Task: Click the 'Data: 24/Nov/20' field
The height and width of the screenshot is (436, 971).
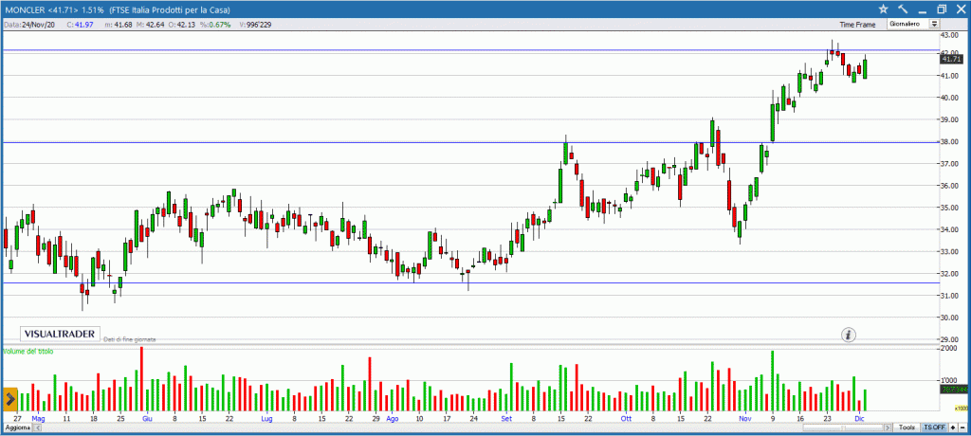Action: [x=29, y=25]
